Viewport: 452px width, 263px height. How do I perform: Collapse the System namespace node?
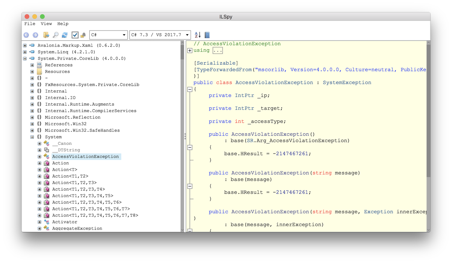coord(32,137)
